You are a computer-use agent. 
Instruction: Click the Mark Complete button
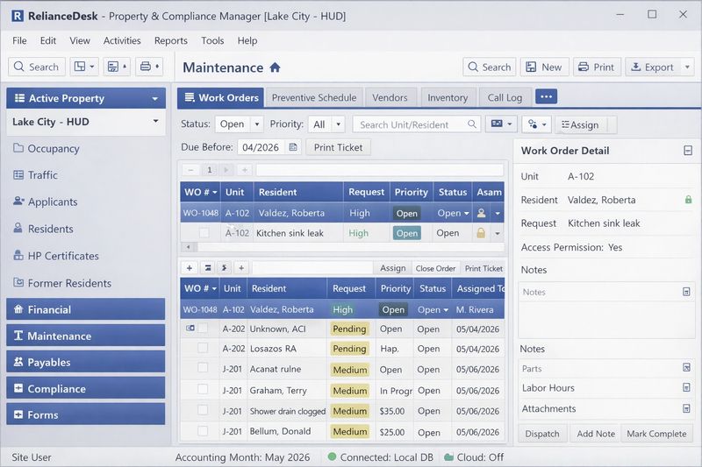coord(656,434)
